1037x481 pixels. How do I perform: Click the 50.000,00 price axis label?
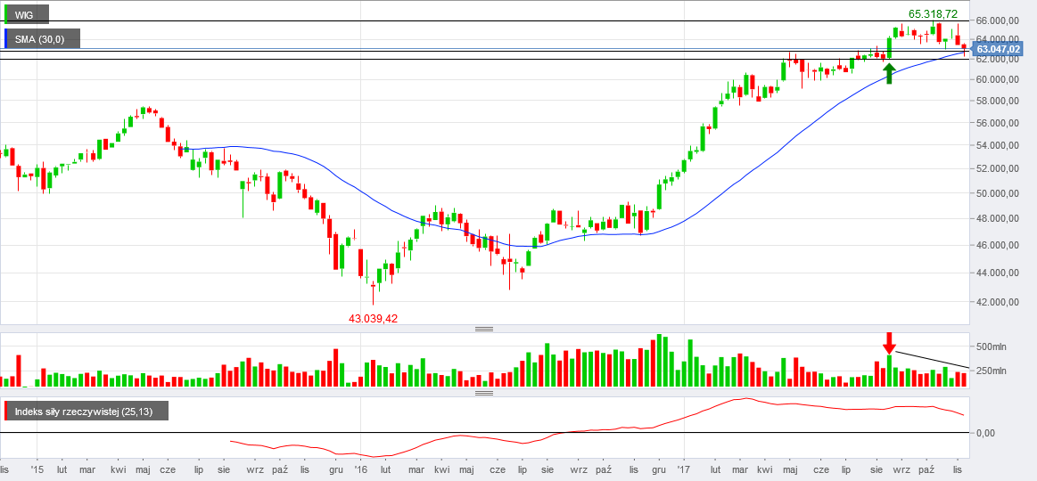999,193
